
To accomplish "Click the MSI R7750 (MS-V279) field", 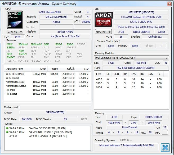I will point(141,12).
